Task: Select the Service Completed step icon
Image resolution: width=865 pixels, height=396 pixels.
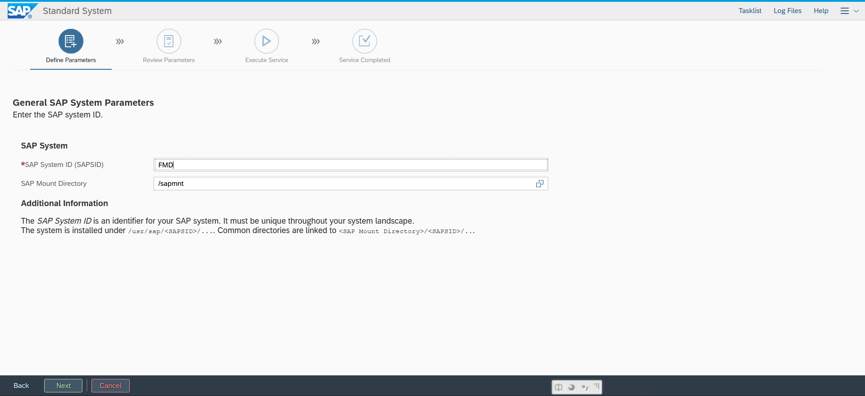Action: click(364, 41)
